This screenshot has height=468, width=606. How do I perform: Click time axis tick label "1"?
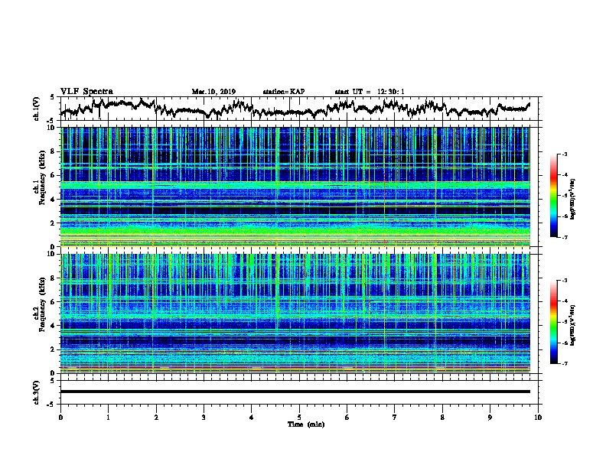108,418
